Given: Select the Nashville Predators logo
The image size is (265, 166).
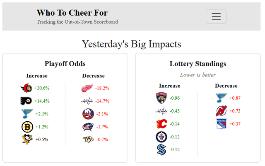Looking at the screenshot, I should (88, 140).
